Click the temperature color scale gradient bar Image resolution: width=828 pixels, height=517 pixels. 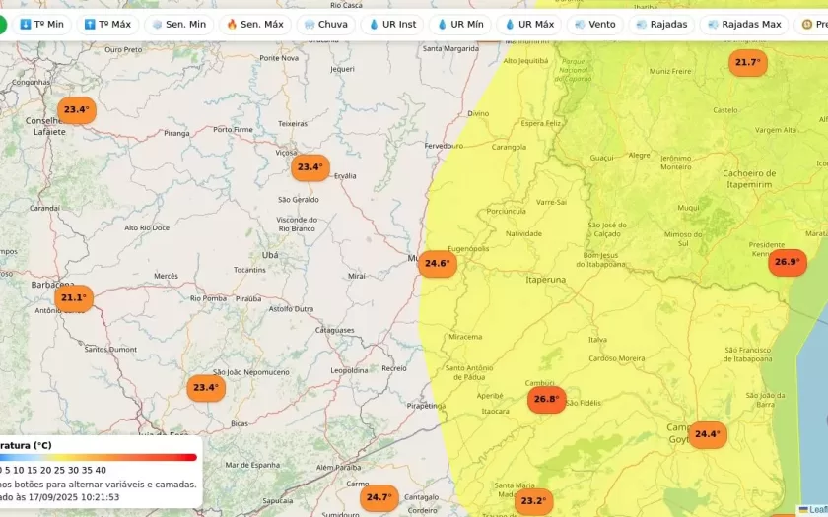(99, 457)
